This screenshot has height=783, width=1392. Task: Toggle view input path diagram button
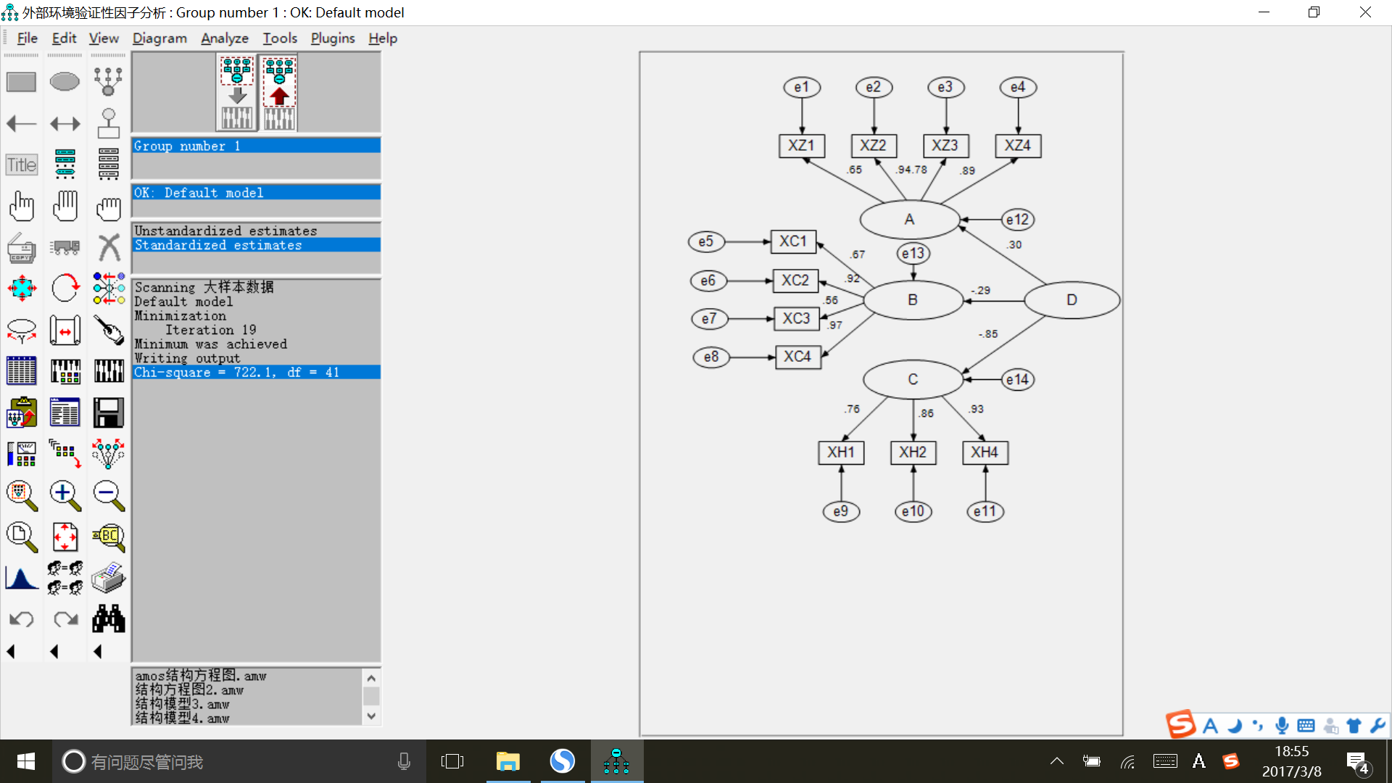(x=237, y=93)
